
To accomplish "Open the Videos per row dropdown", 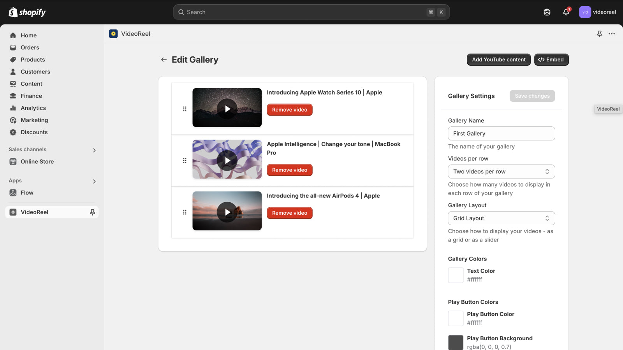I will [x=501, y=171].
